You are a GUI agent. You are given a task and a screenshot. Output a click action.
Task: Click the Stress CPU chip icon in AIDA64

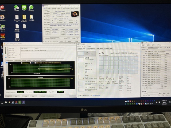[6, 48]
